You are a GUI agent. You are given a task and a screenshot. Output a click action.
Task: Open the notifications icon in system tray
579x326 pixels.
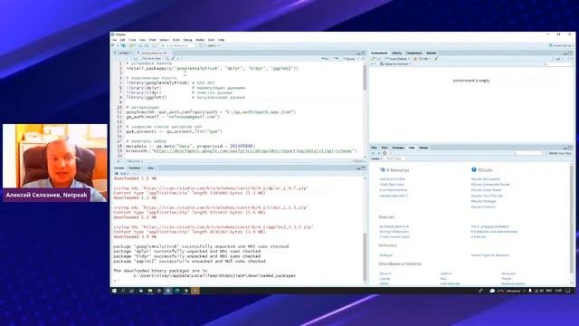coord(568,291)
